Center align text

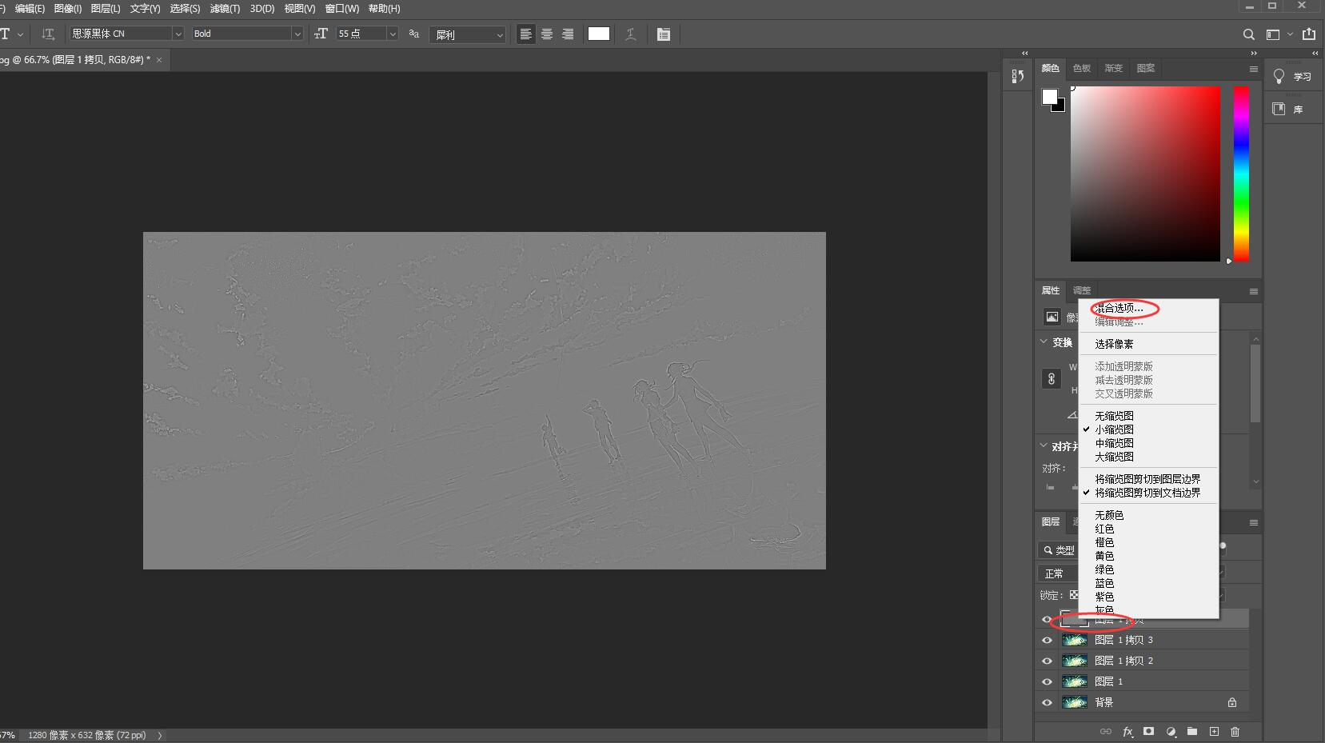(x=547, y=34)
